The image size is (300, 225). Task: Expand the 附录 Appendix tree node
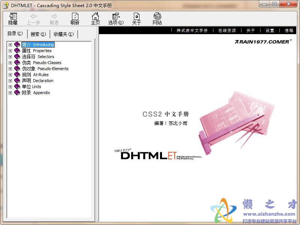10,93
